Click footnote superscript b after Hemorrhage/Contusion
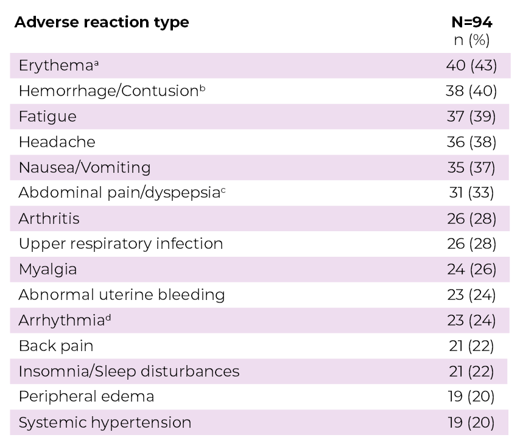The image size is (520, 446). pyautogui.click(x=203, y=88)
